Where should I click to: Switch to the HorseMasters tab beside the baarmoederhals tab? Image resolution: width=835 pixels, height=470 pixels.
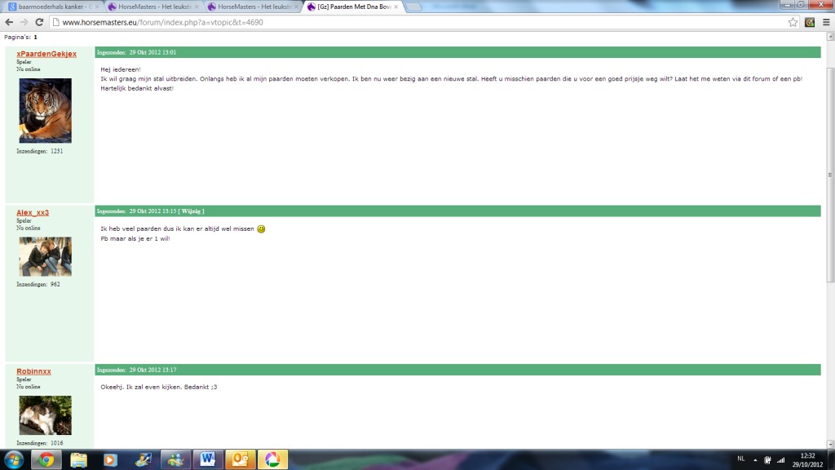(x=153, y=7)
